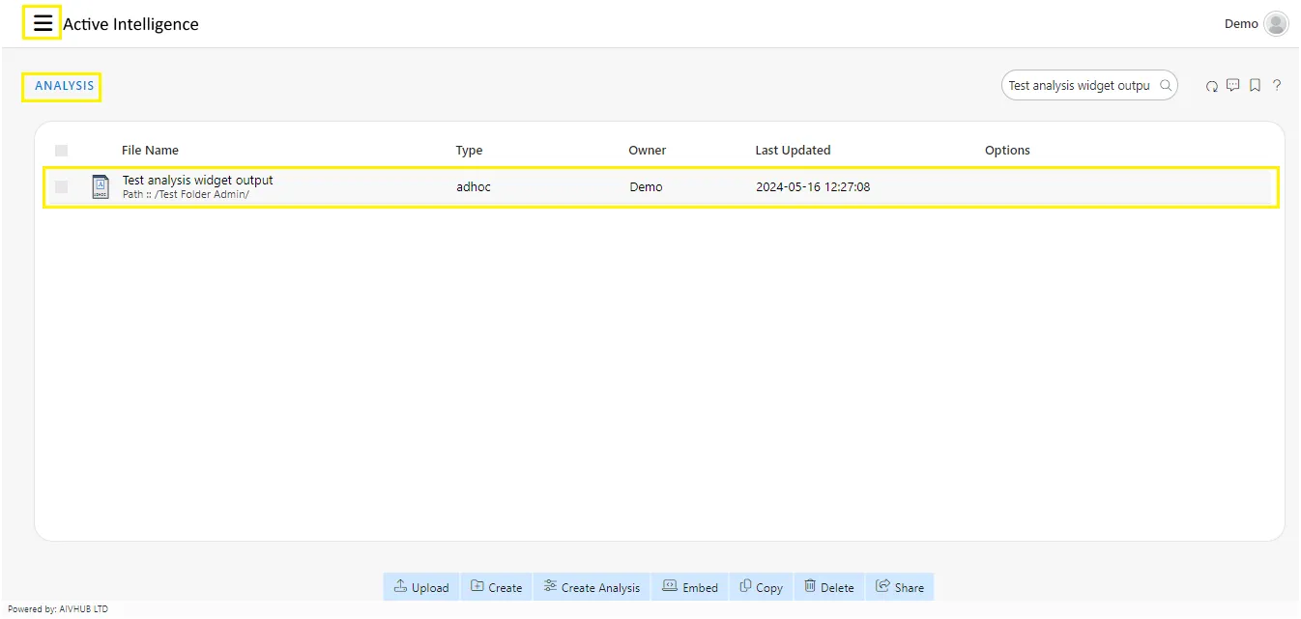The width and height of the screenshot is (1301, 619).
Task: Open the comment feedback icon
Action: [1233, 85]
